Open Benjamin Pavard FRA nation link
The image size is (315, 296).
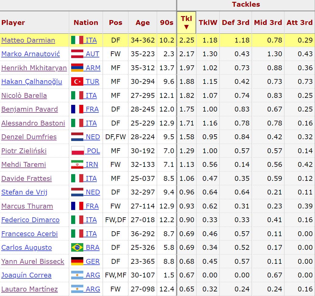pyautogui.click(x=92, y=109)
